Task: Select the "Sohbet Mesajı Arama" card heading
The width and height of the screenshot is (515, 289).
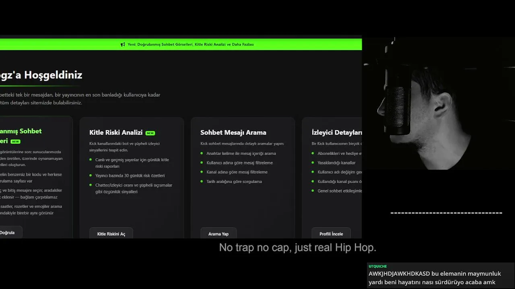Action: (x=233, y=132)
